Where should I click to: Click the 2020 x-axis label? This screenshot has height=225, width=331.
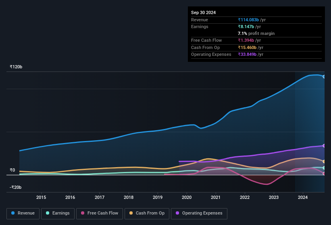coord(187,197)
